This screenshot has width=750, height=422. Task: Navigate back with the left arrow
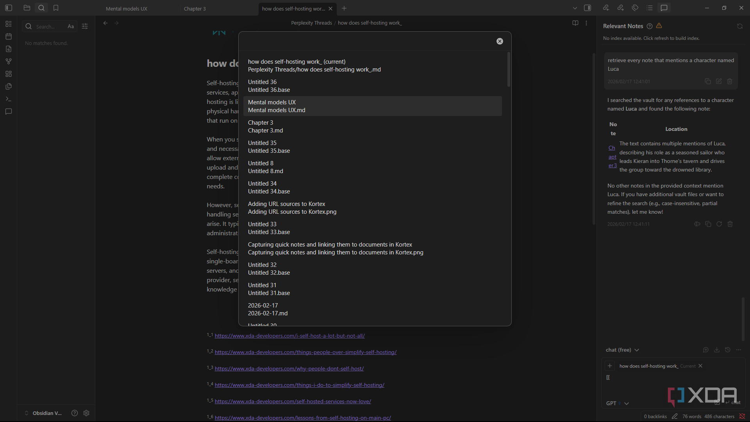(105, 23)
